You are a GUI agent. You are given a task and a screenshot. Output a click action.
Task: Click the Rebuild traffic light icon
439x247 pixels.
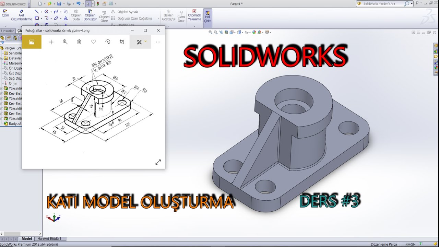tap(98, 4)
